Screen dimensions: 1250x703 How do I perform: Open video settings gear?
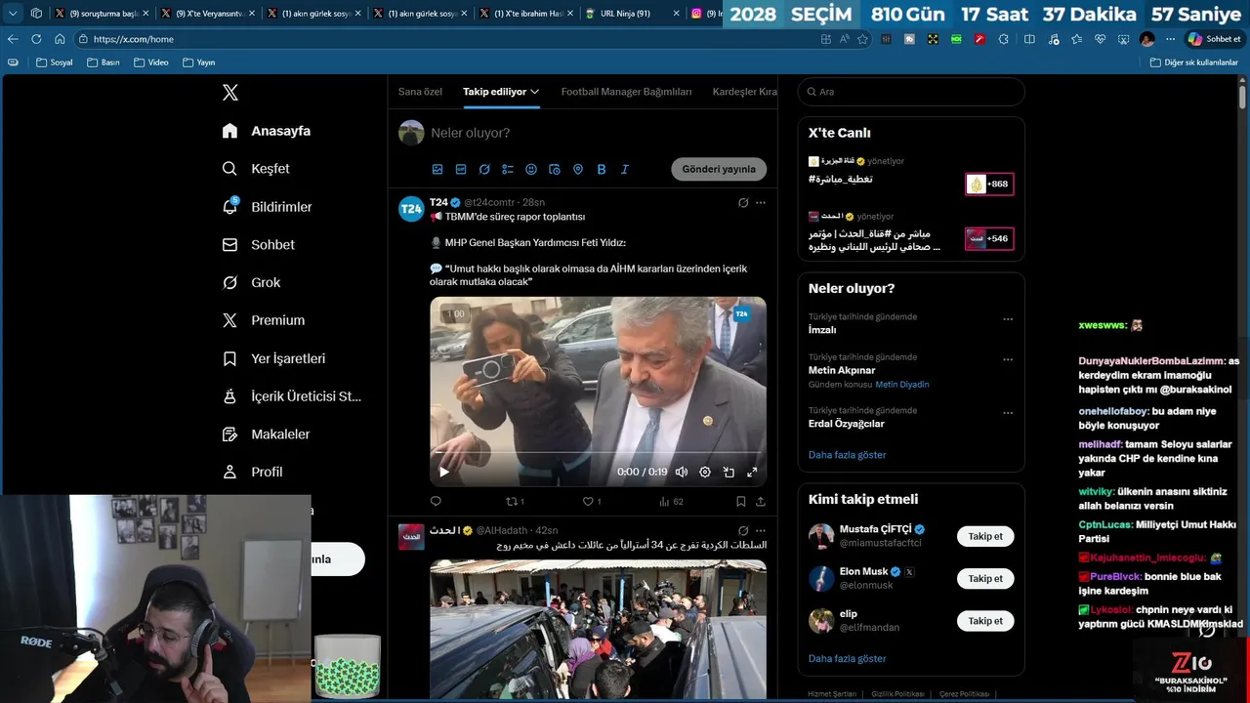[x=705, y=473]
